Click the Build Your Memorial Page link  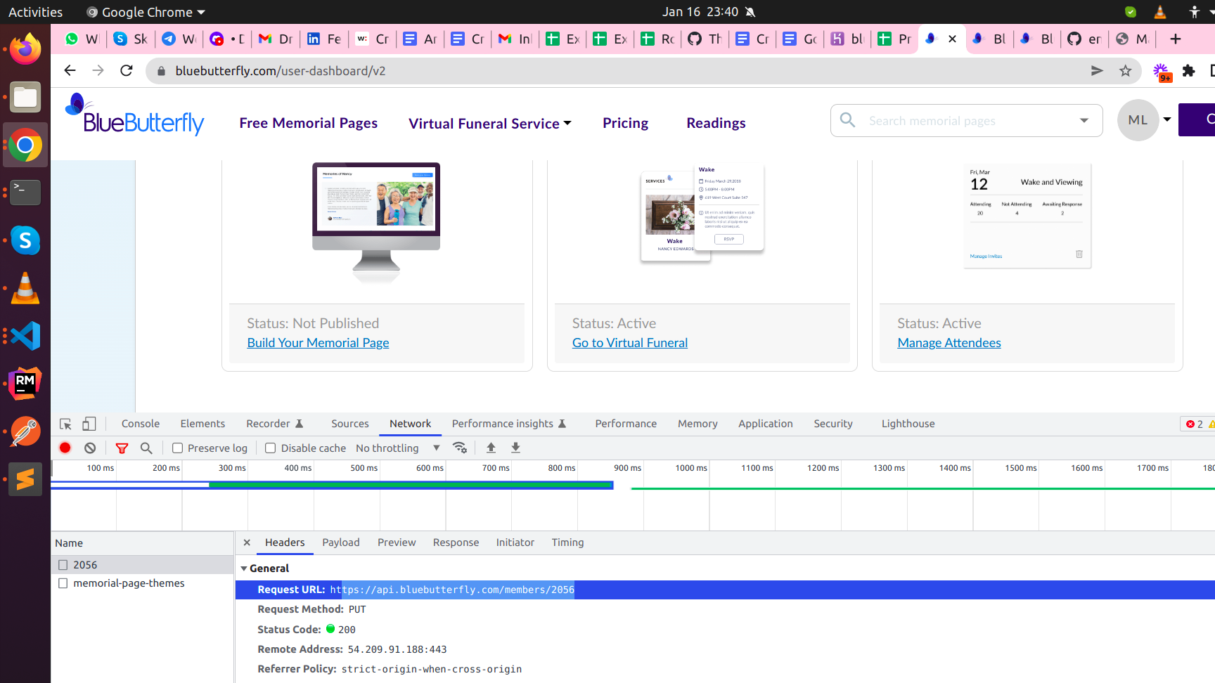tap(318, 343)
